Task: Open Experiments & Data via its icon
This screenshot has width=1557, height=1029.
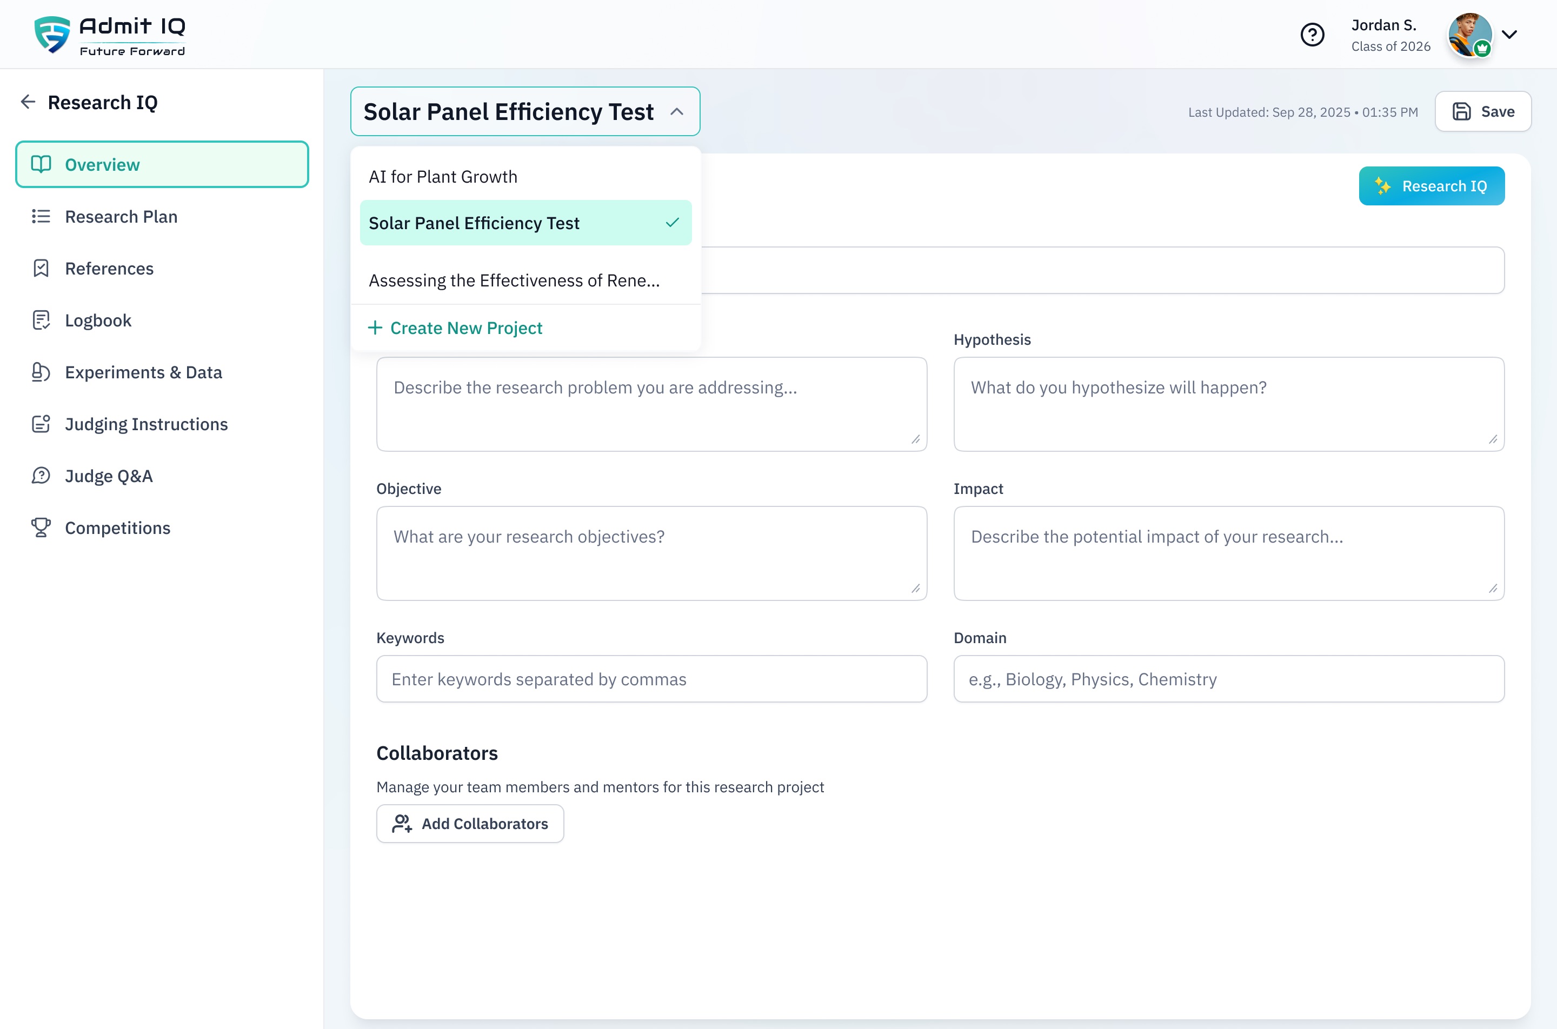Action: (x=41, y=371)
